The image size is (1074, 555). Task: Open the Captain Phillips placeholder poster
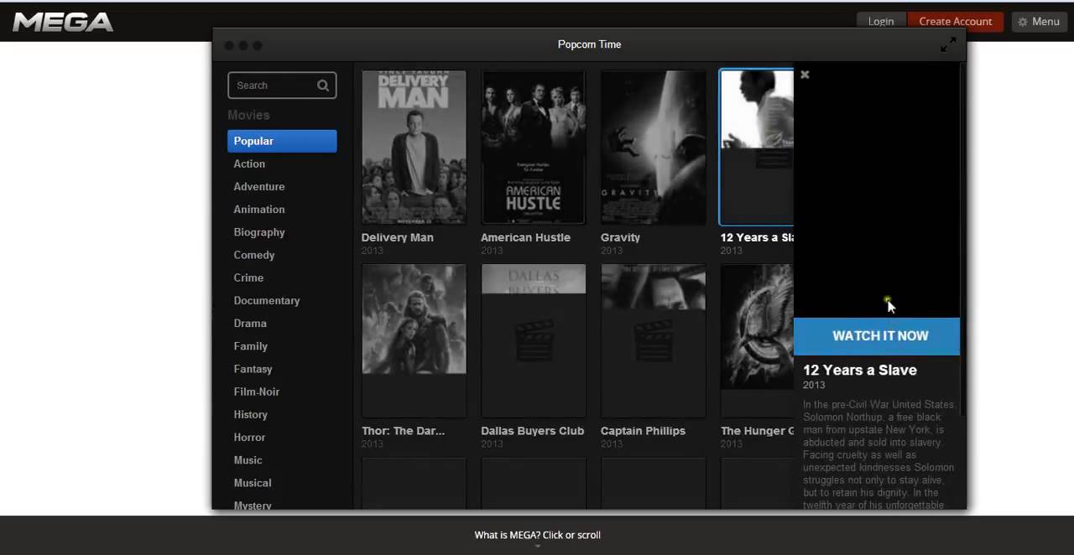click(x=653, y=340)
